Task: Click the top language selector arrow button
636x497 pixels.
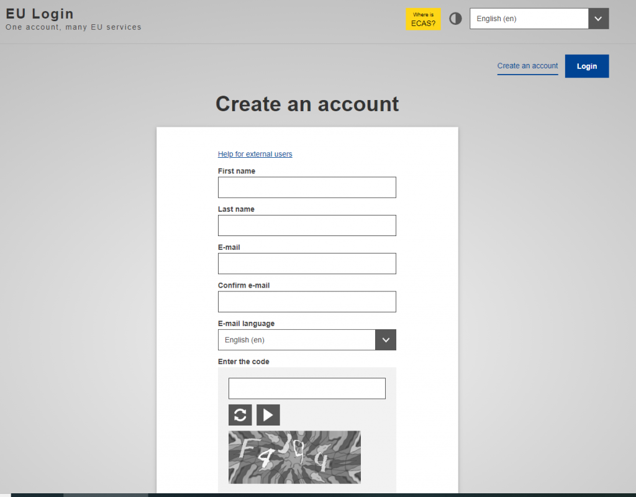Action: [x=598, y=19]
